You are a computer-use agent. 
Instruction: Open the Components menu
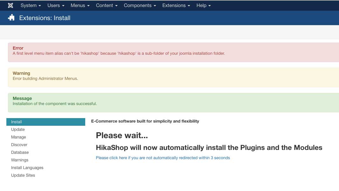[x=140, y=5]
